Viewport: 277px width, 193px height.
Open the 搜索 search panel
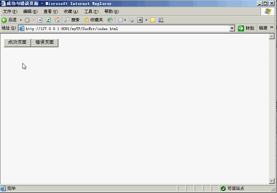[72, 20]
